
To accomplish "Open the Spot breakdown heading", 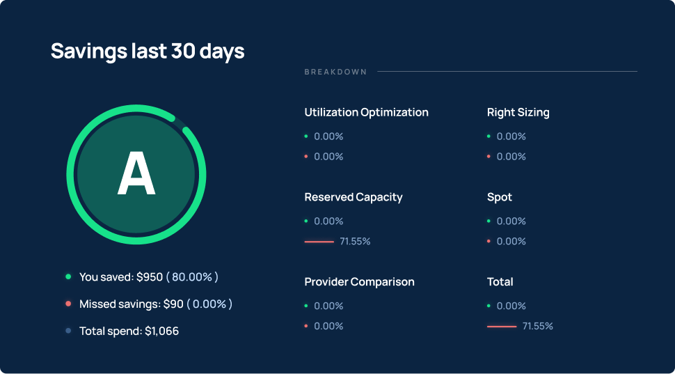I will pyautogui.click(x=499, y=197).
